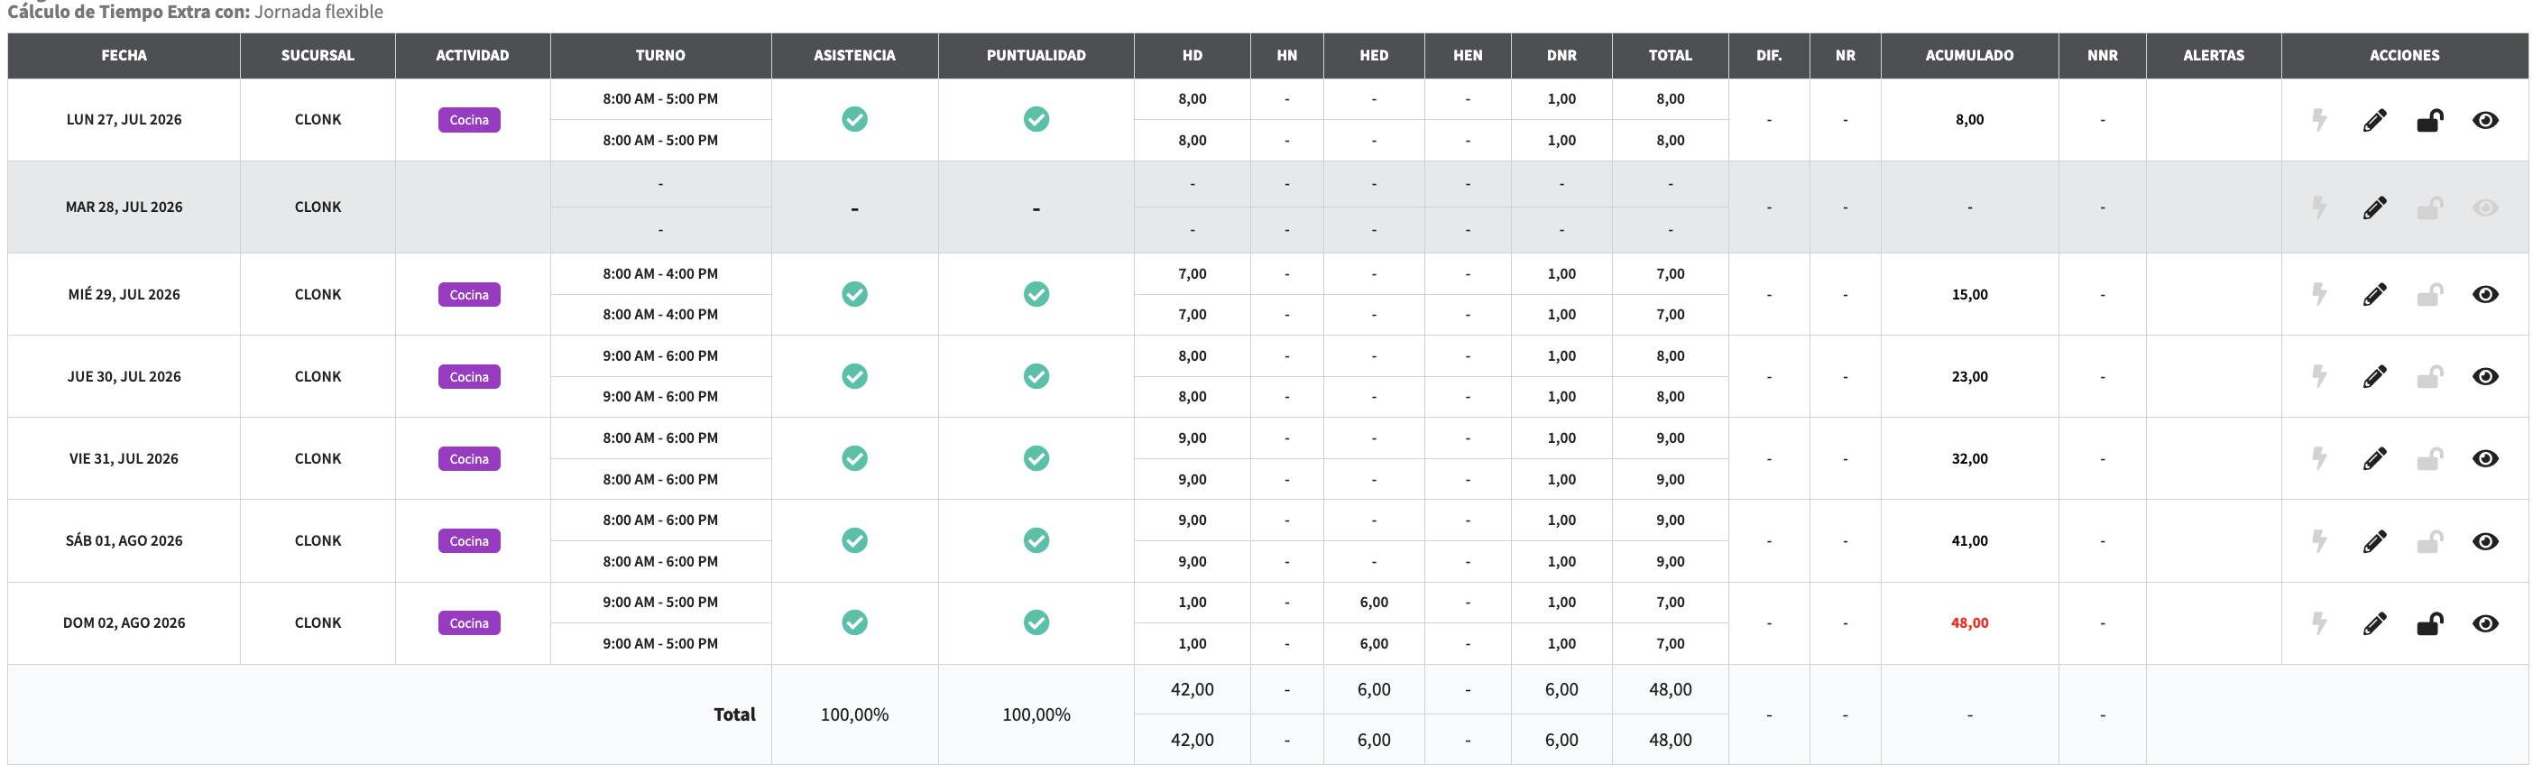Click the lightning bolt icon for JUE 30 row
The image size is (2542, 783).
(2319, 376)
